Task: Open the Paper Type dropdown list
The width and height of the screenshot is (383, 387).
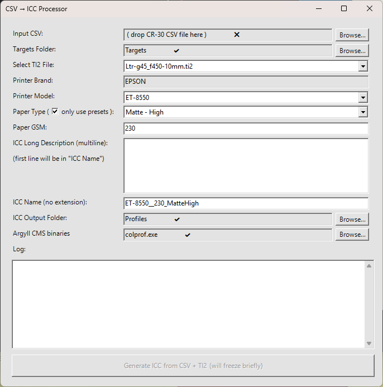Action: click(363, 112)
